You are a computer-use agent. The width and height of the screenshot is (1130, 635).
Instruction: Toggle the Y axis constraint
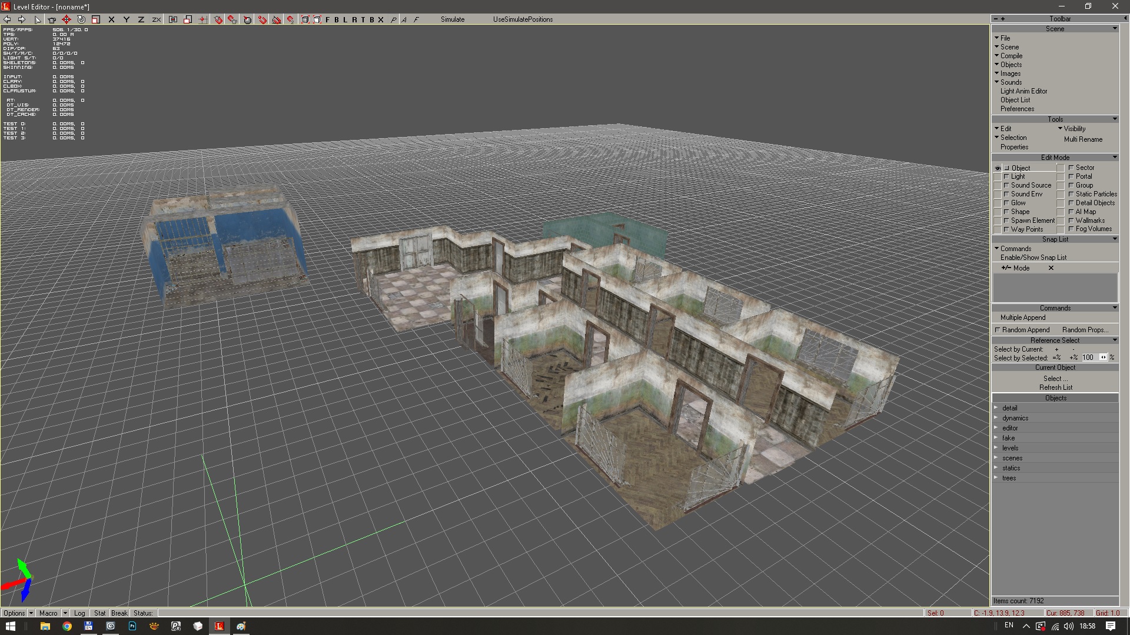[x=126, y=19]
